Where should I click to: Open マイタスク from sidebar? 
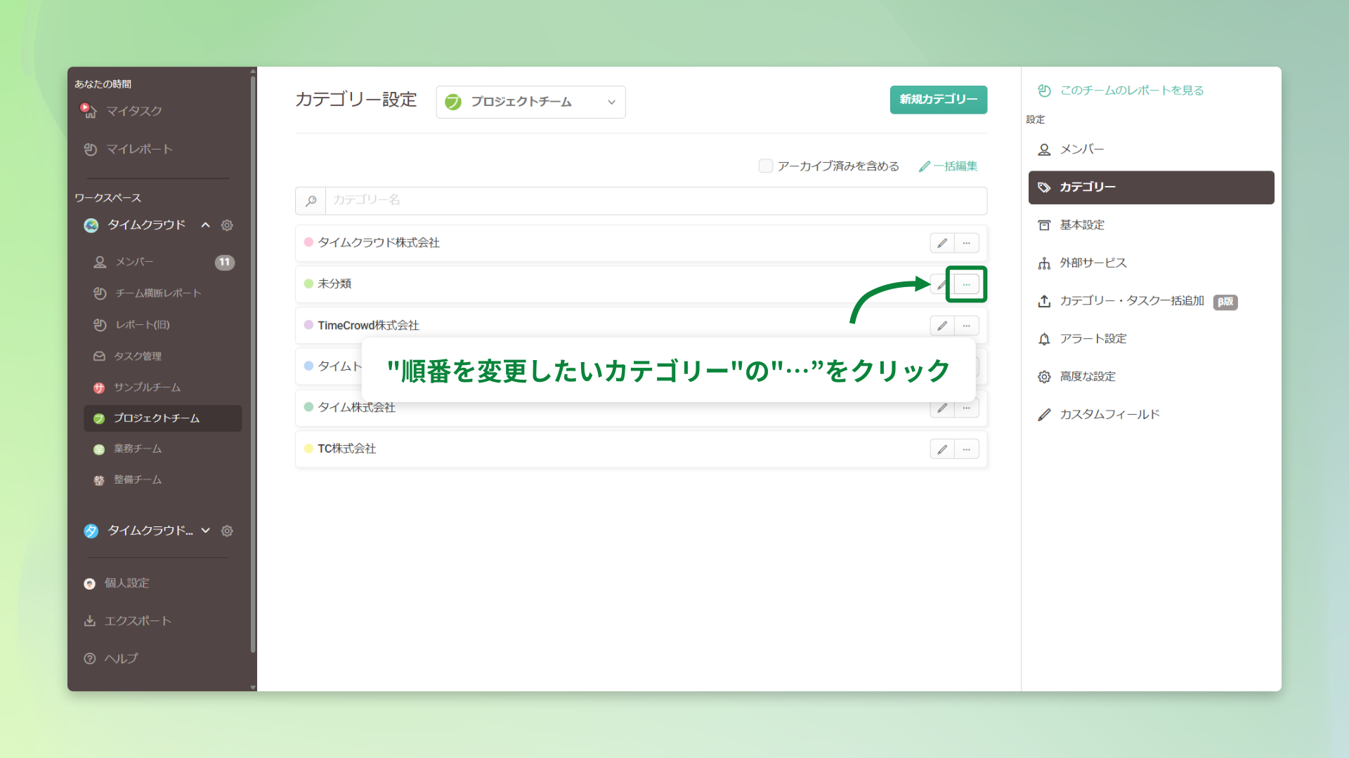coord(133,111)
